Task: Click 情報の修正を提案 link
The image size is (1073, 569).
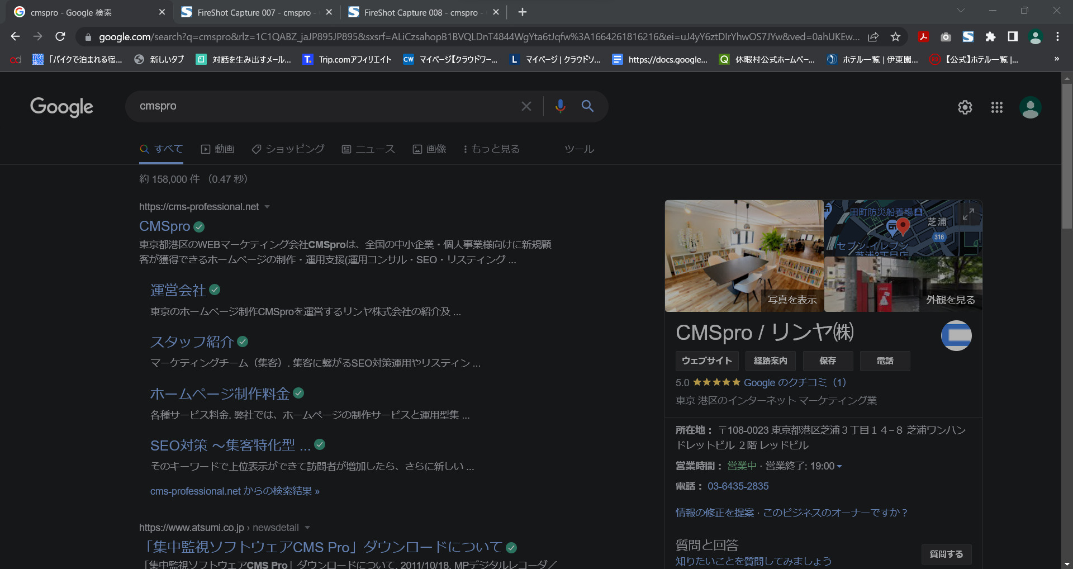Action: click(x=715, y=513)
